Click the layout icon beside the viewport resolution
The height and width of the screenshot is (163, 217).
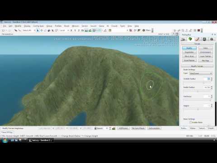tap(177, 34)
